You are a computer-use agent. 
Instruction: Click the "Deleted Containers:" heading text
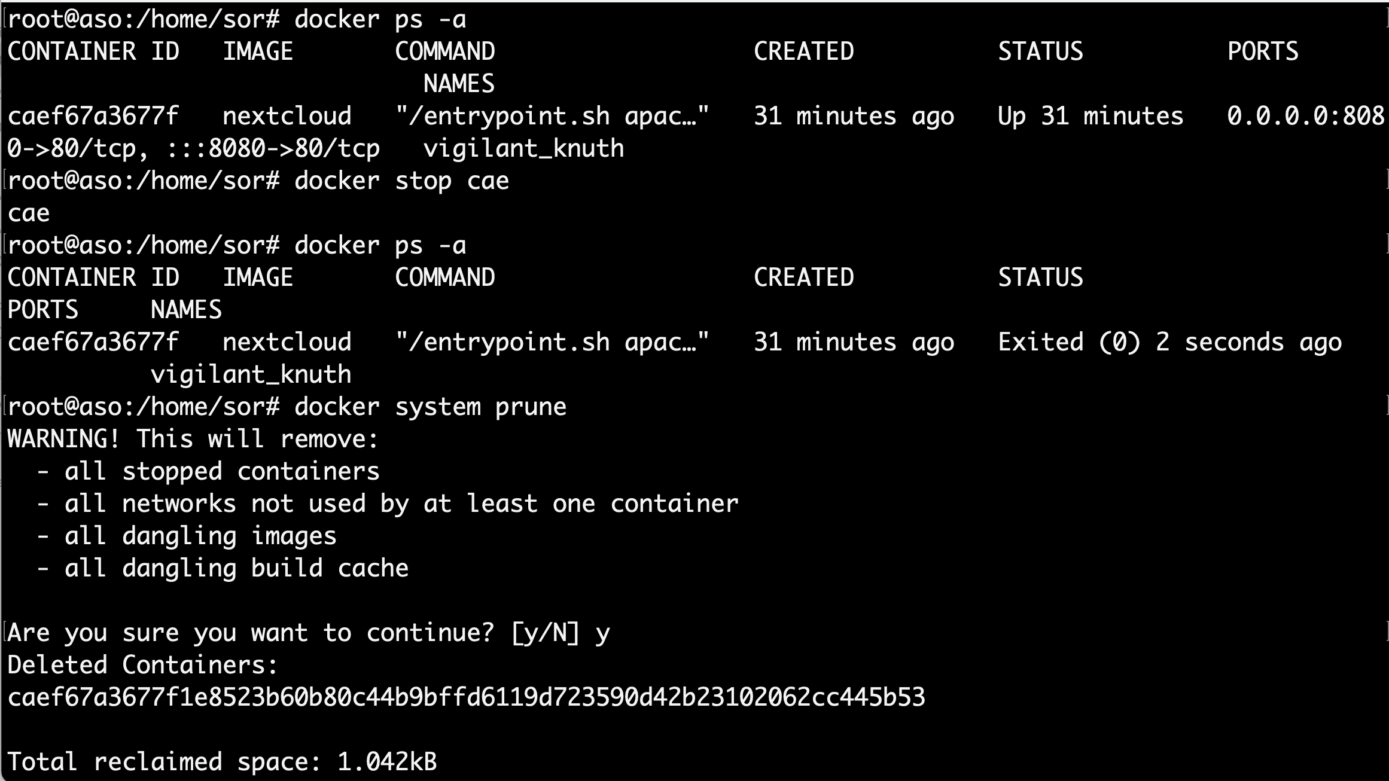point(143,666)
